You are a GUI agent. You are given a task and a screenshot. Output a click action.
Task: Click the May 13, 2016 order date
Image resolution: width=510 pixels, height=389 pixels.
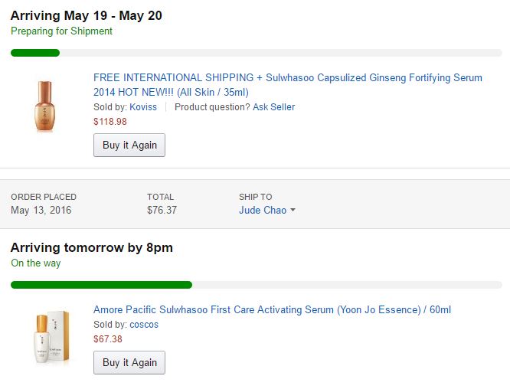(41, 210)
